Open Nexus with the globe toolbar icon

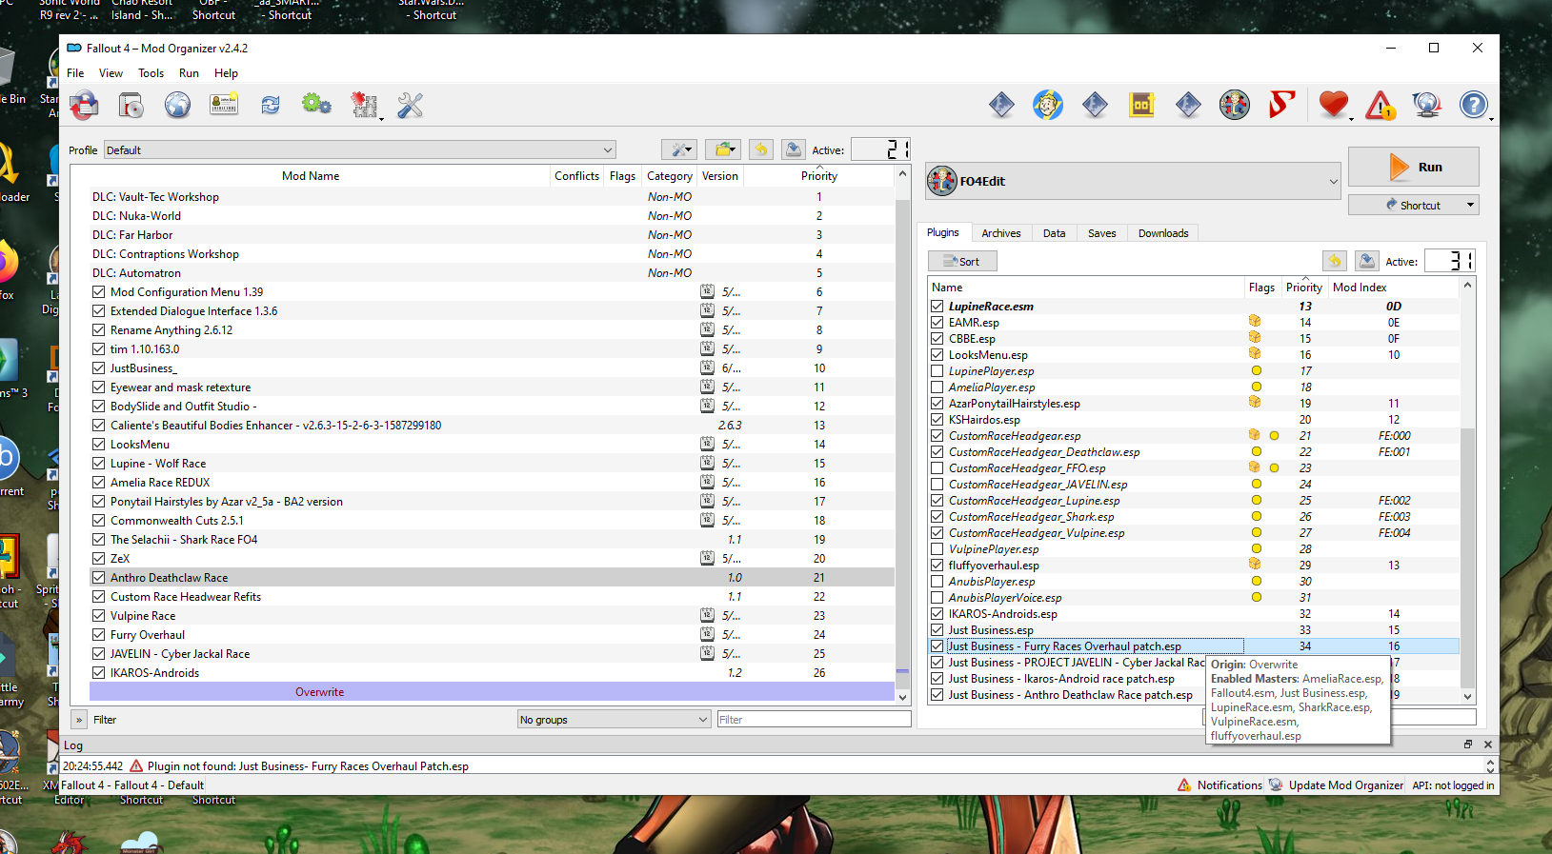[177, 105]
